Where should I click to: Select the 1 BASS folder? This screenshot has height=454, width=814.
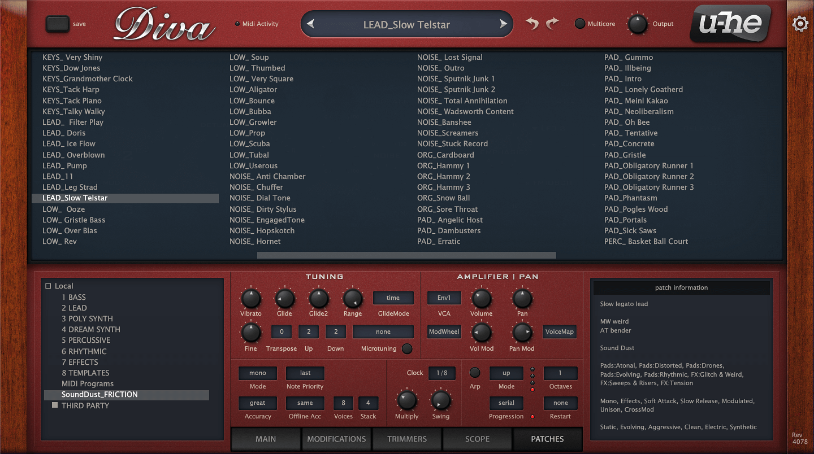pos(74,297)
